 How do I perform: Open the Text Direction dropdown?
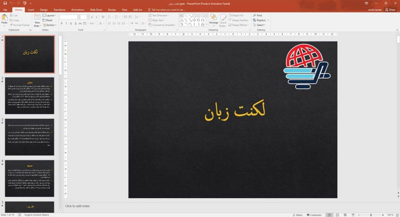coord(159,15)
